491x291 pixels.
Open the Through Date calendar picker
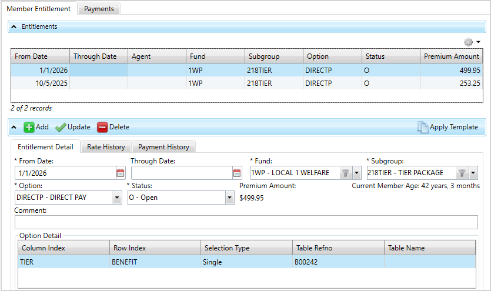237,173
